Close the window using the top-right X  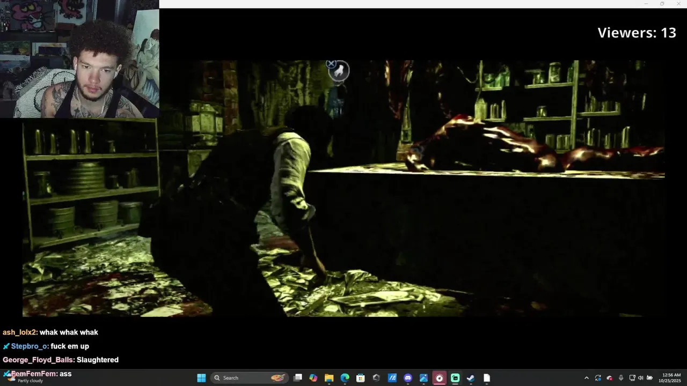tap(678, 4)
